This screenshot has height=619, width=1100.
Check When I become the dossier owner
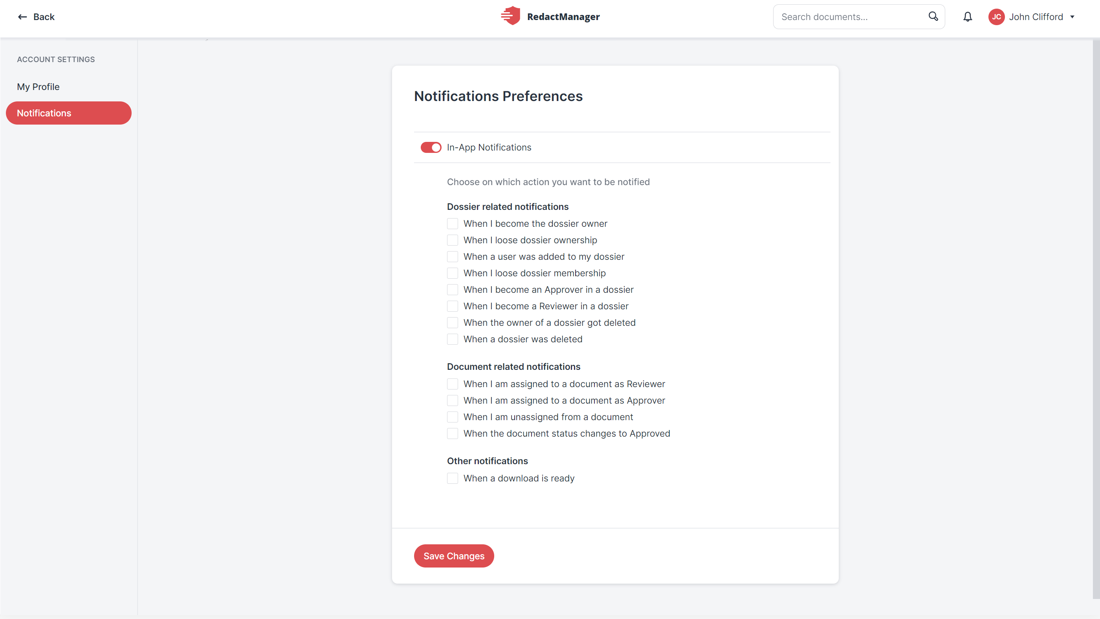tap(453, 223)
